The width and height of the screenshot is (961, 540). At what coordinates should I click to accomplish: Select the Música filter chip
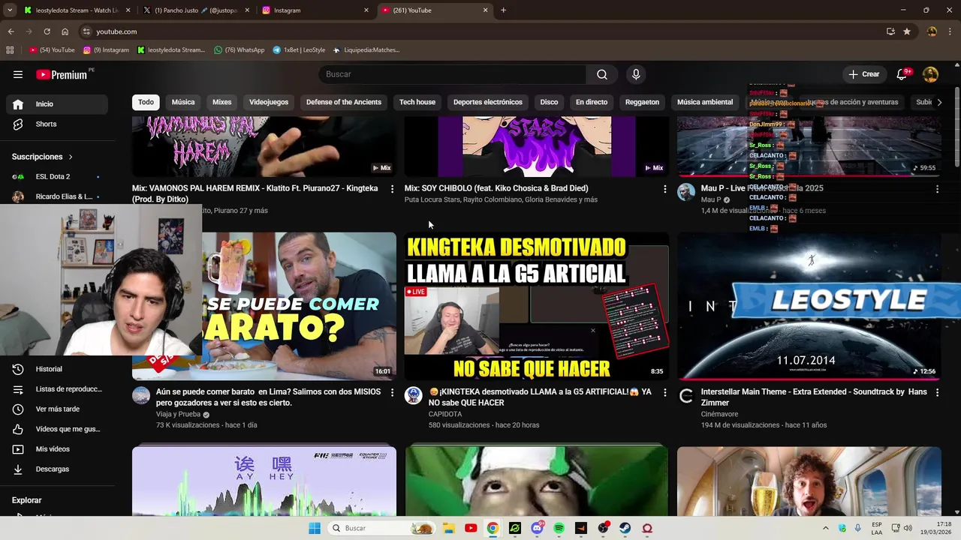click(183, 102)
